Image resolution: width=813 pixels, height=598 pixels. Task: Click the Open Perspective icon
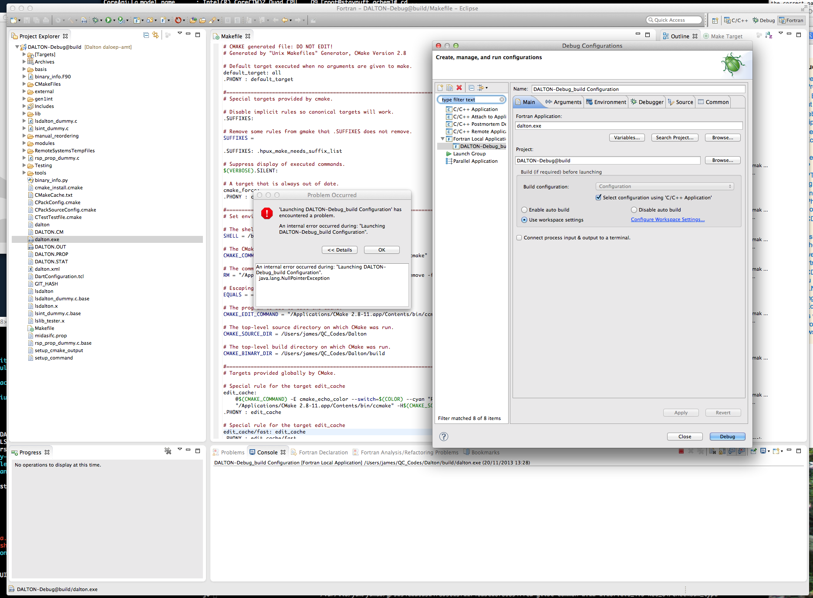point(715,20)
